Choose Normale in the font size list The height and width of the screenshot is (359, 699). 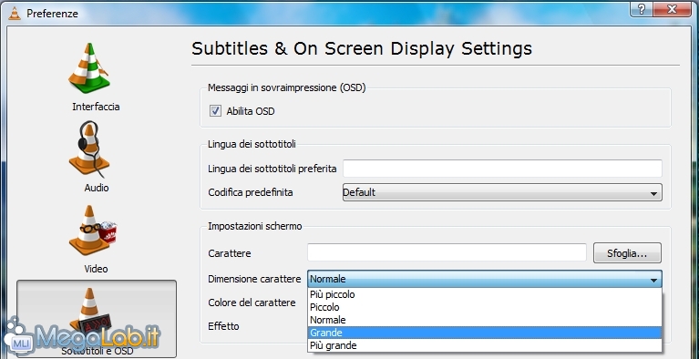pyautogui.click(x=485, y=320)
